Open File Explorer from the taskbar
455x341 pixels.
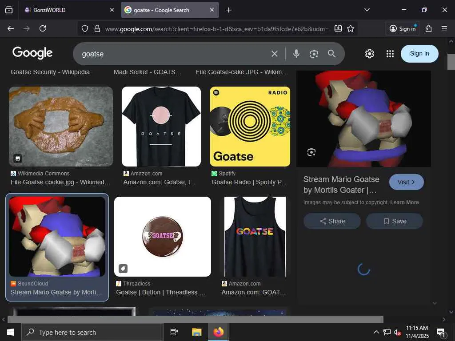point(196,332)
